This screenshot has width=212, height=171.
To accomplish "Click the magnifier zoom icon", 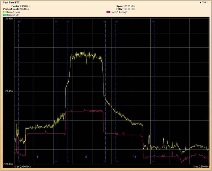I will 205,2.
